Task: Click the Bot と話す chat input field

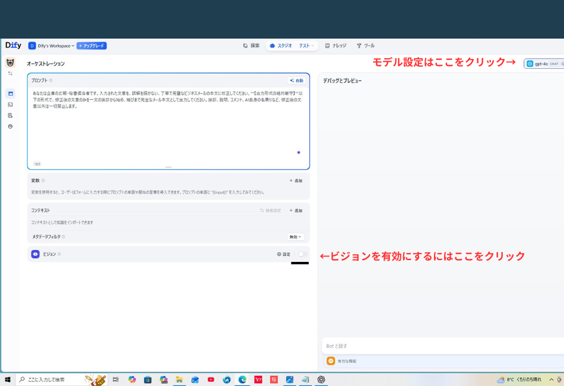Action: pyautogui.click(x=416, y=346)
